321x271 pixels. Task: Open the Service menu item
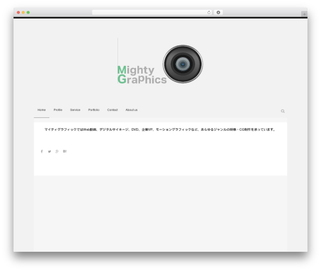(75, 110)
